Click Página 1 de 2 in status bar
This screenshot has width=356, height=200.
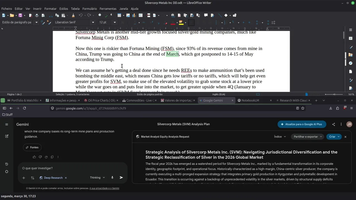(14, 94)
